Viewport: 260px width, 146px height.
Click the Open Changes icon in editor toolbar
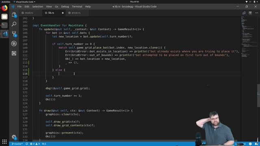[x=244, y=13]
